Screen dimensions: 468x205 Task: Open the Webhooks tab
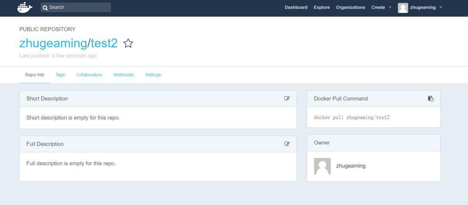123,75
